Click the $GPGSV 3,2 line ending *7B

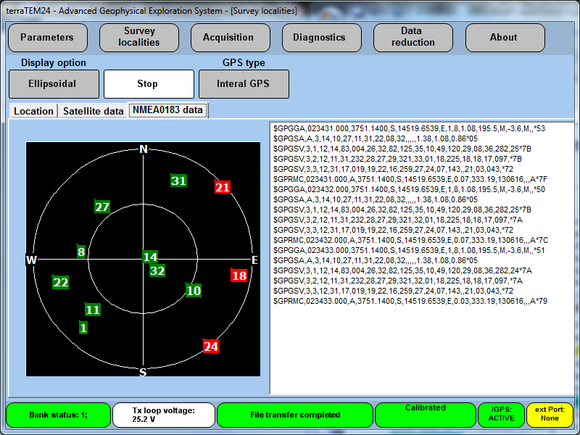397,159
